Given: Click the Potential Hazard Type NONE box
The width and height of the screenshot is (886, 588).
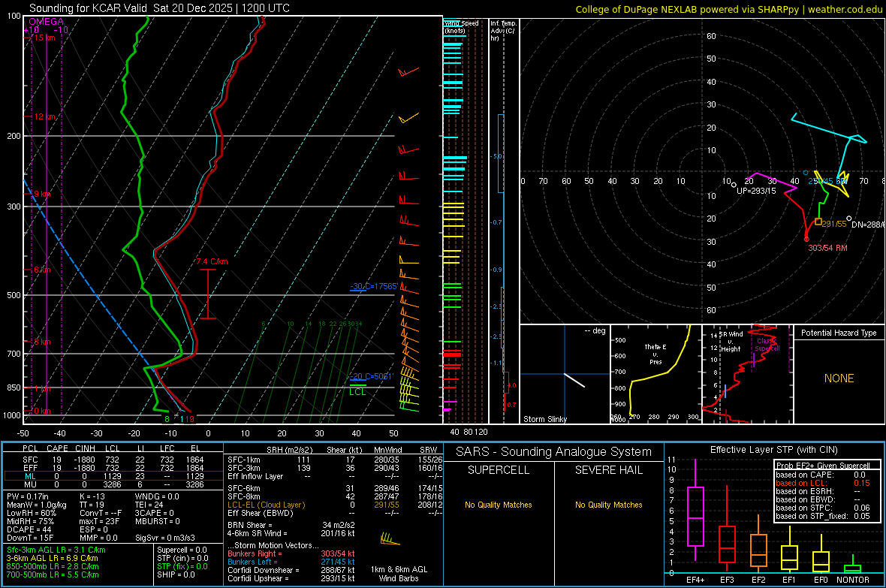Looking at the screenshot, I should tap(839, 378).
